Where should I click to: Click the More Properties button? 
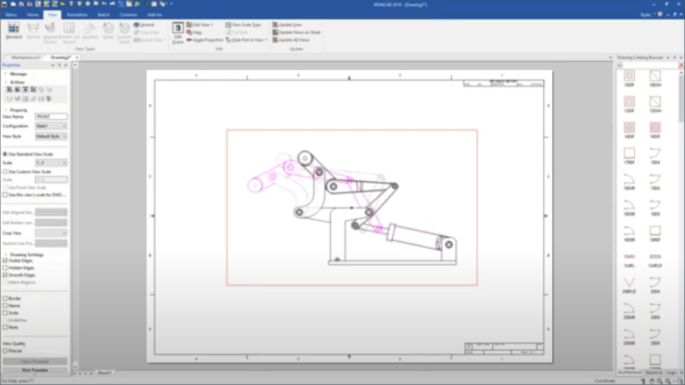[34, 369]
